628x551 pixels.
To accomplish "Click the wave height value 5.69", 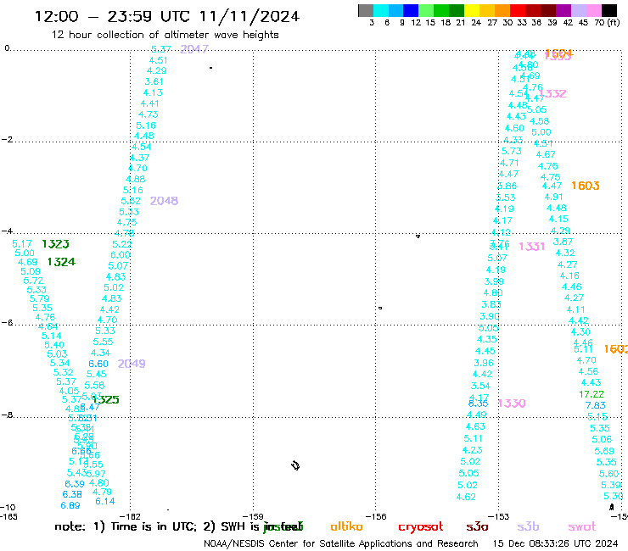I will pyautogui.click(x=604, y=451).
